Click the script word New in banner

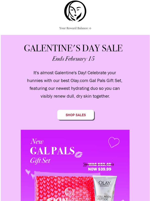tap(37, 142)
